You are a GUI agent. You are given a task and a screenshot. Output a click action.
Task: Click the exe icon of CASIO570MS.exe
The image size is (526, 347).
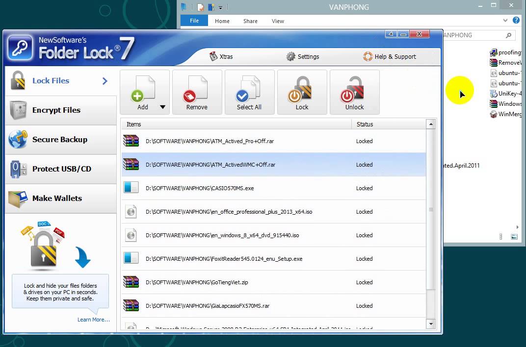pyautogui.click(x=131, y=187)
